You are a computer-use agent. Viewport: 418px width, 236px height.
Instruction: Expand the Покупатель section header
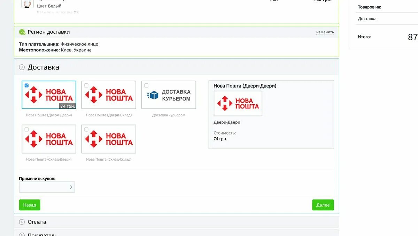[176, 233]
